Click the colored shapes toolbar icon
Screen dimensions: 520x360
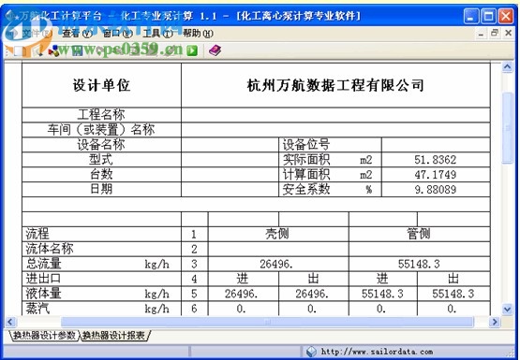(x=54, y=50)
